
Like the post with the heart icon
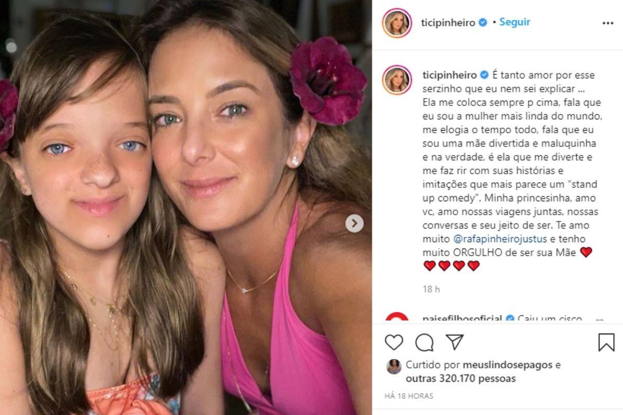pyautogui.click(x=394, y=342)
